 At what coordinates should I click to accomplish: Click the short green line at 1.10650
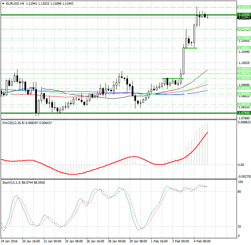click(190, 48)
